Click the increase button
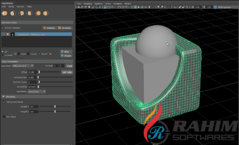 [50, 28]
